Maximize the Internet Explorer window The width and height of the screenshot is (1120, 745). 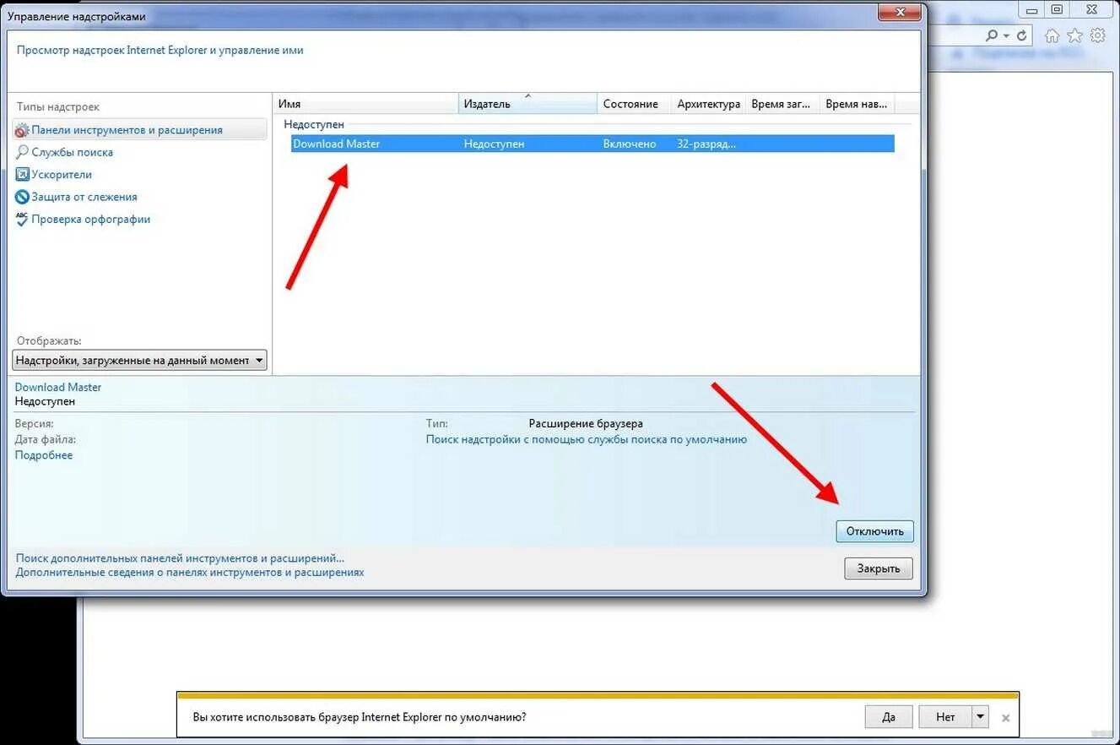pos(1057,9)
